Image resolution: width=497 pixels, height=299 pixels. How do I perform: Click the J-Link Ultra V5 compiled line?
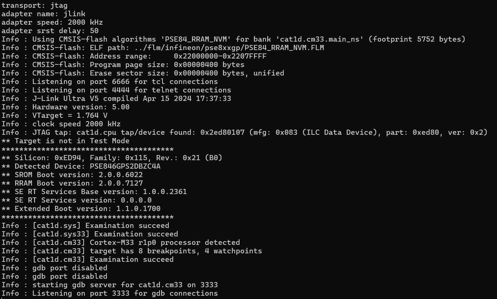pyautogui.click(x=116, y=99)
